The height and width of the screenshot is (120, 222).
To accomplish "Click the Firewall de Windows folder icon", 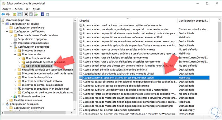I will click(19, 69).
